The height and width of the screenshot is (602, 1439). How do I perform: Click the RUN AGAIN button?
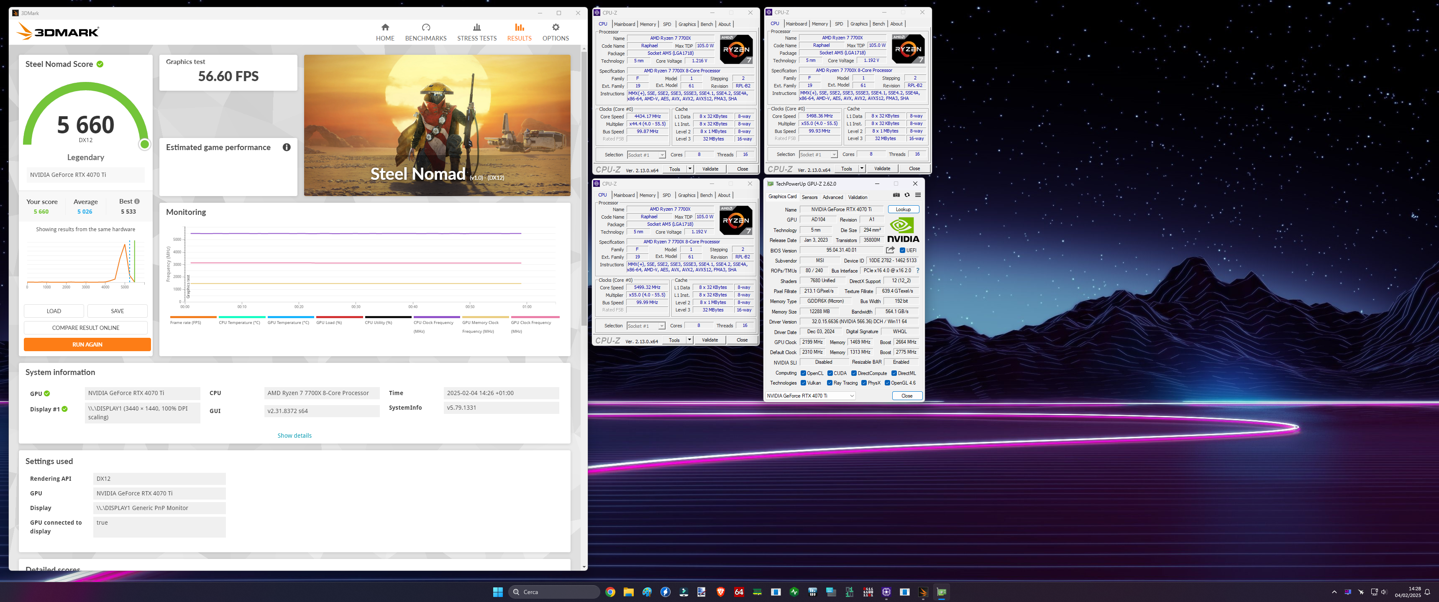coord(87,344)
